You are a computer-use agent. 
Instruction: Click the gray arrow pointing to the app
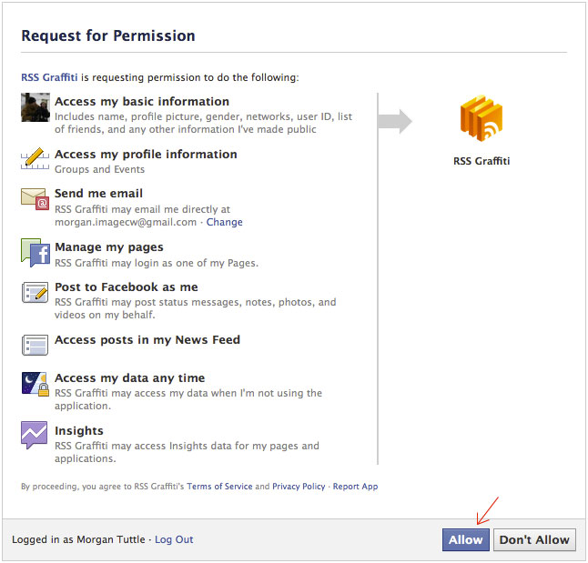click(x=395, y=121)
